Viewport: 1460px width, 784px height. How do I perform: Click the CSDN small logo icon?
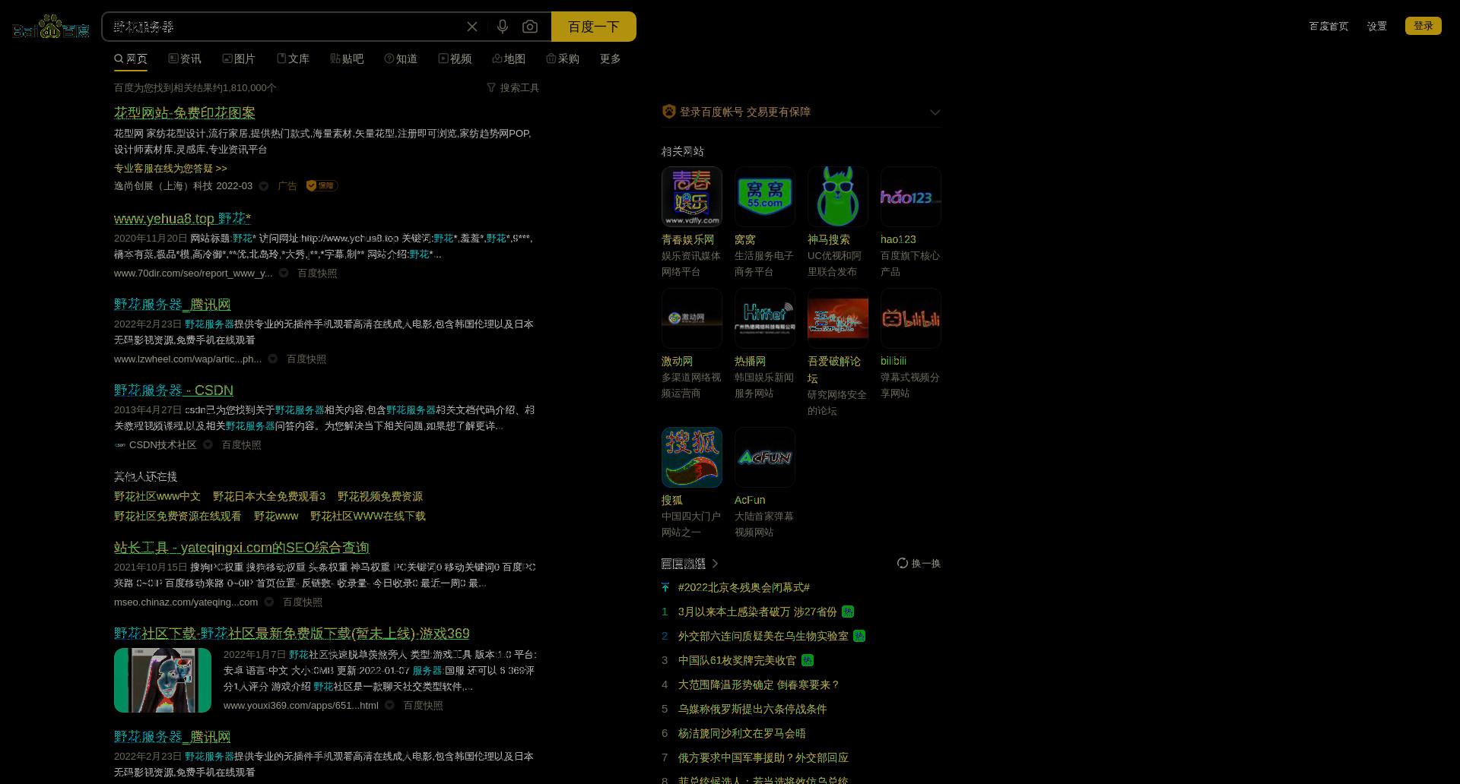tap(120, 445)
